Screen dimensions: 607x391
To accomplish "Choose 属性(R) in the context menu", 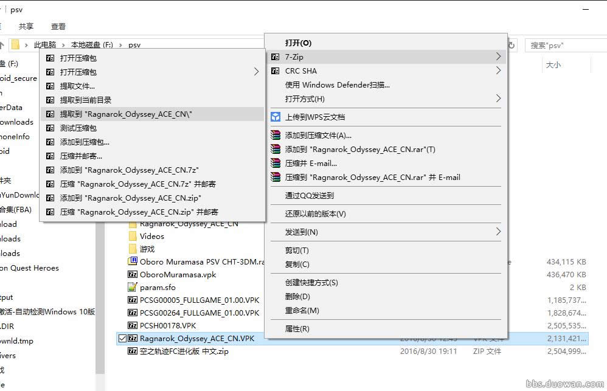I will click(297, 329).
